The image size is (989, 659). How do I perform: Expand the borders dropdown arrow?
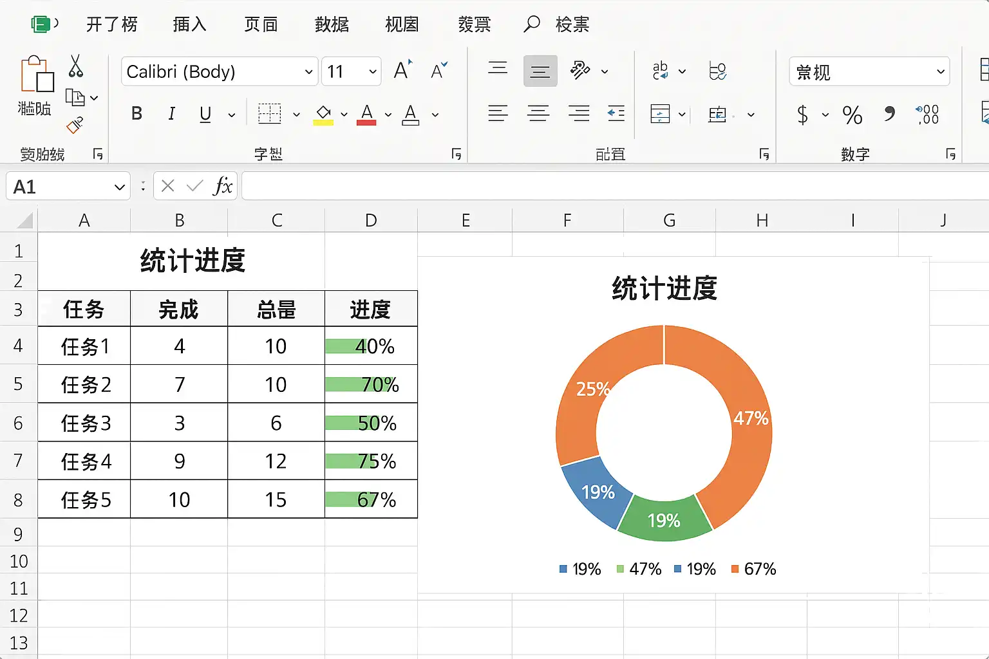296,115
